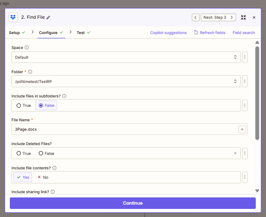The width and height of the screenshot is (266, 217).
Task: Open three-dot menu beside Space field
Action: pos(245,57)
